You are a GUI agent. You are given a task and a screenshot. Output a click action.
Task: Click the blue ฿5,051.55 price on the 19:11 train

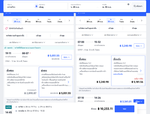(x=53, y=56)
